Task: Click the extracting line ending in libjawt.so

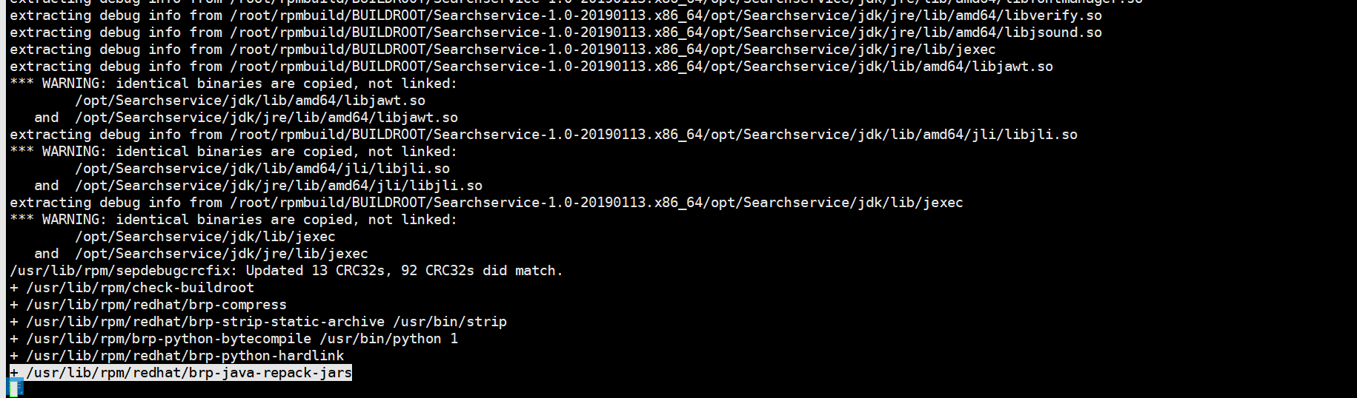Action: (x=531, y=67)
